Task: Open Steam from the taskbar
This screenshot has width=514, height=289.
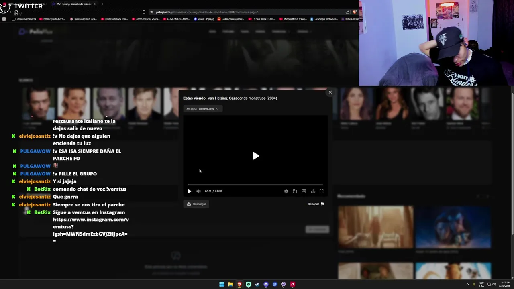Action: click(257, 284)
